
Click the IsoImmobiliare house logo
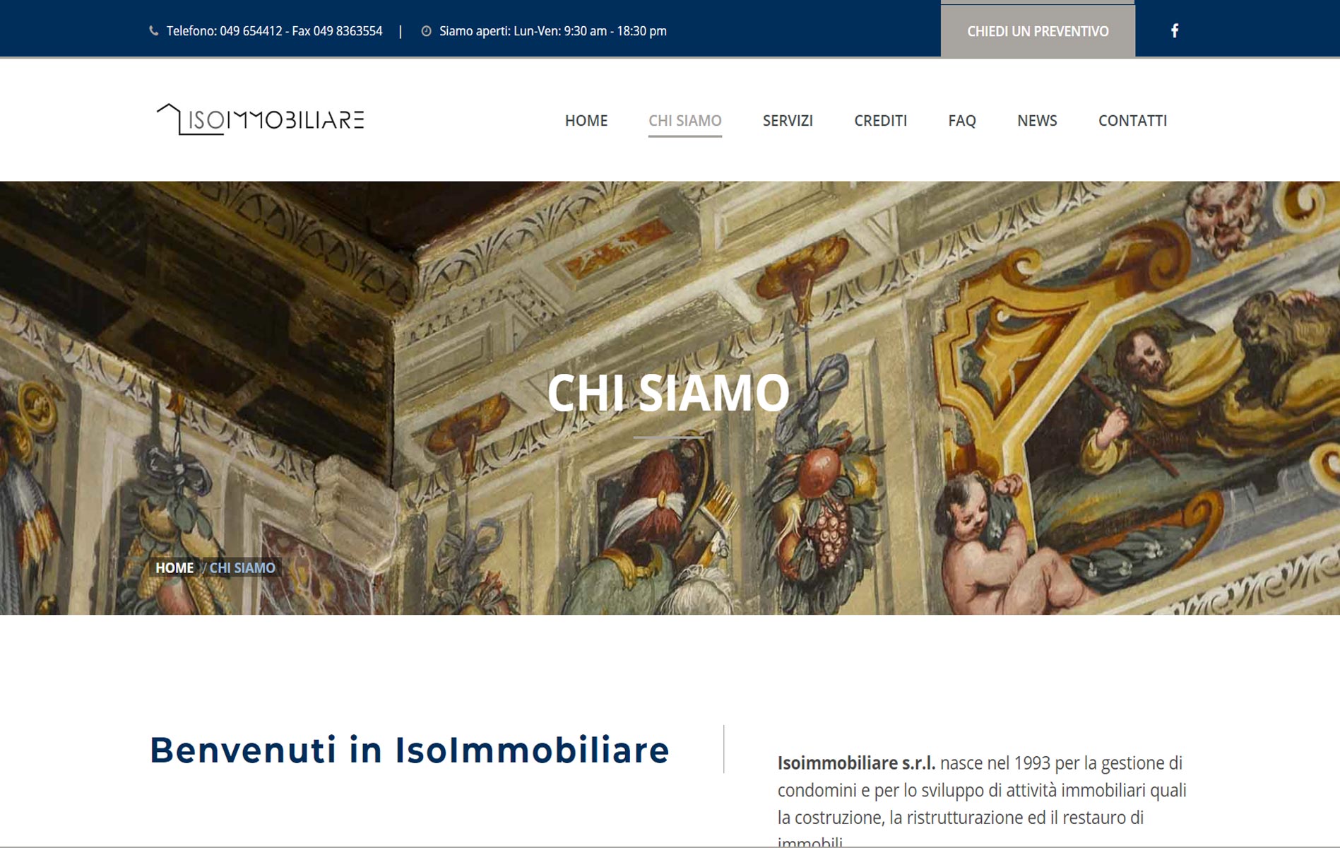260,119
